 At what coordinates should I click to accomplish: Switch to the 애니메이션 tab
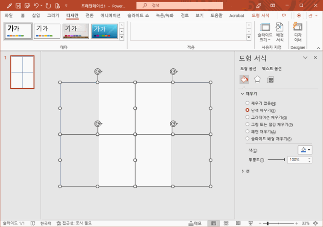point(111,16)
